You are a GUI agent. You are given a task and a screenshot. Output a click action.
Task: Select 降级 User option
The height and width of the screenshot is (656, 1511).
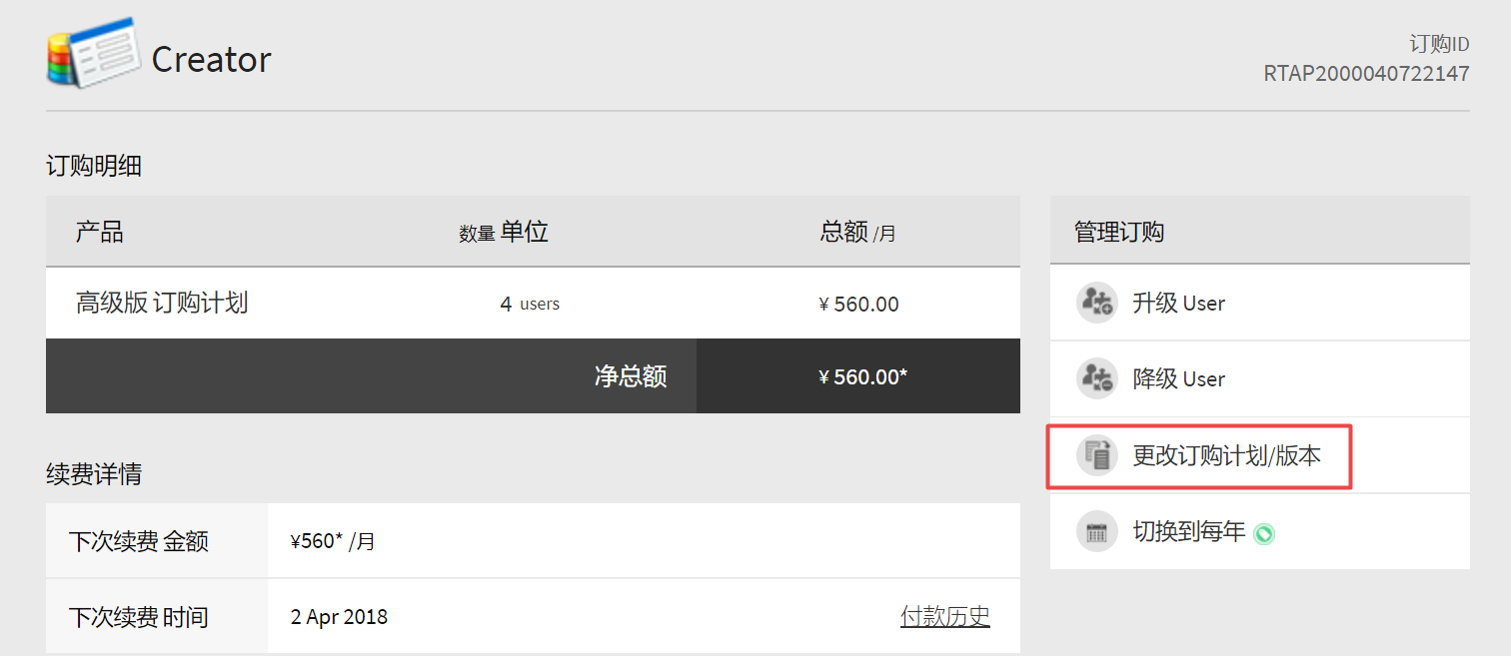click(1178, 378)
